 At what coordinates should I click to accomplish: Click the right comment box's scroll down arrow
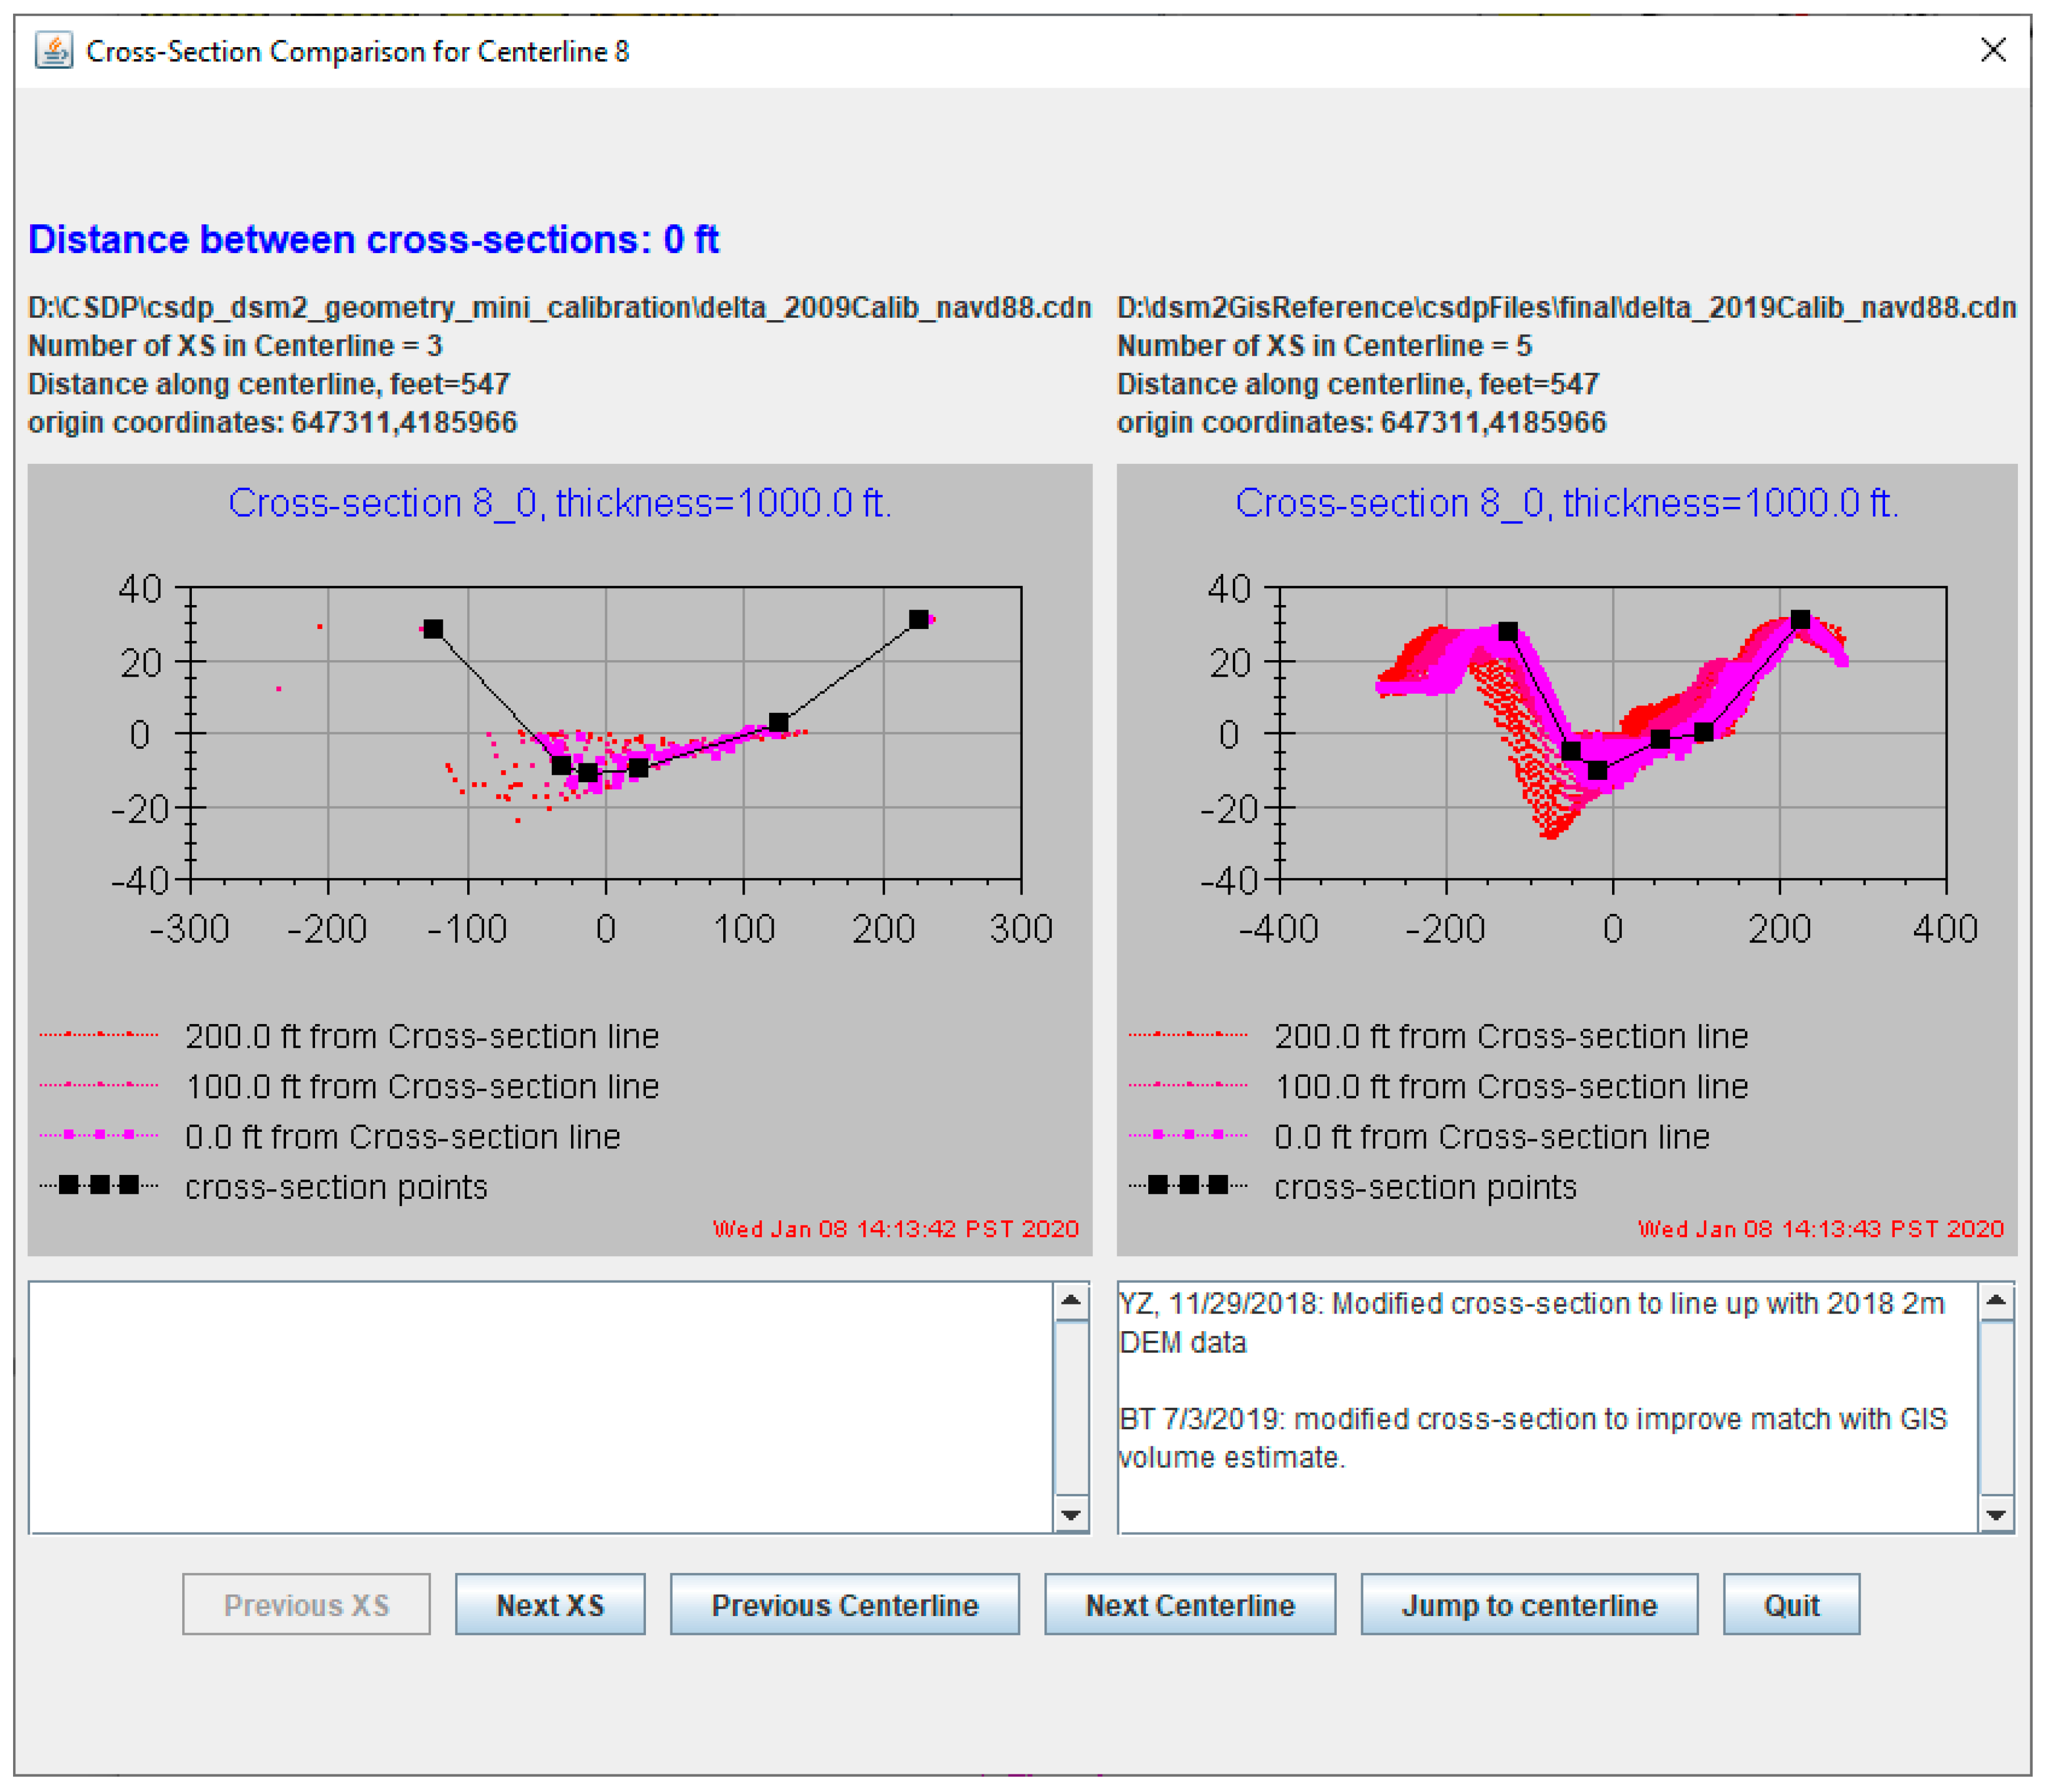(x=1996, y=1514)
